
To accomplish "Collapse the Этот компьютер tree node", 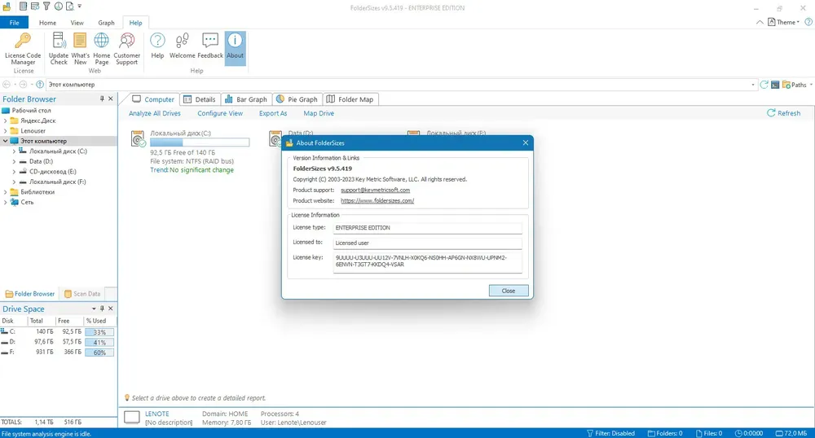I will pos(5,141).
